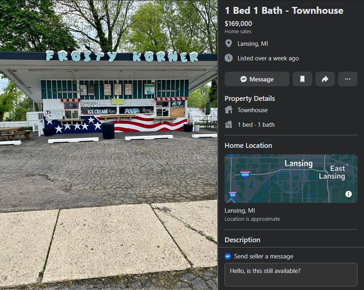Click the Messenger icon beside Send seller a message
The width and height of the screenshot is (364, 290).
228,256
